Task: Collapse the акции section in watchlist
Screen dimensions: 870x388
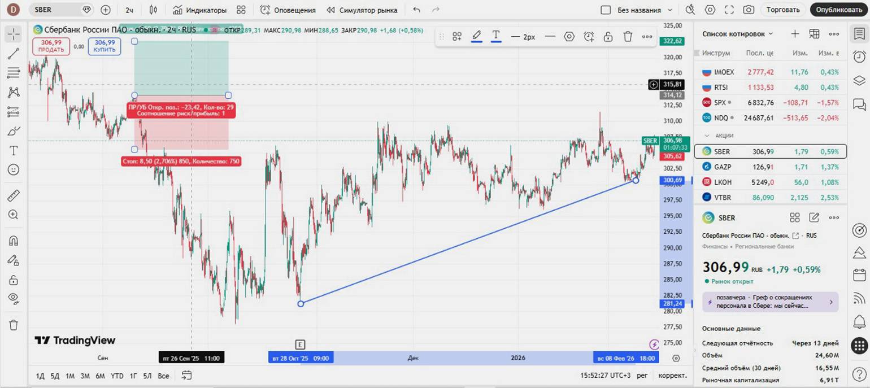Action: tap(706, 136)
